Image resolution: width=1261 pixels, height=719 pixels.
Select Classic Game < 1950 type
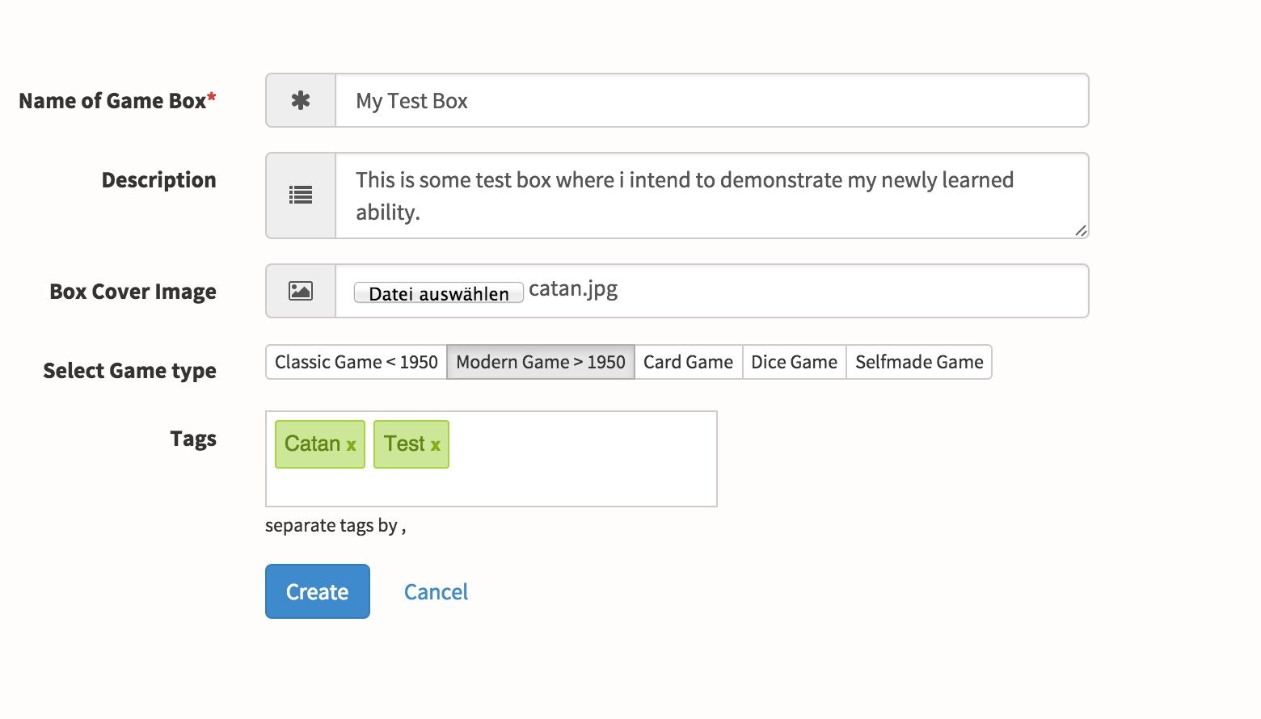(x=356, y=362)
